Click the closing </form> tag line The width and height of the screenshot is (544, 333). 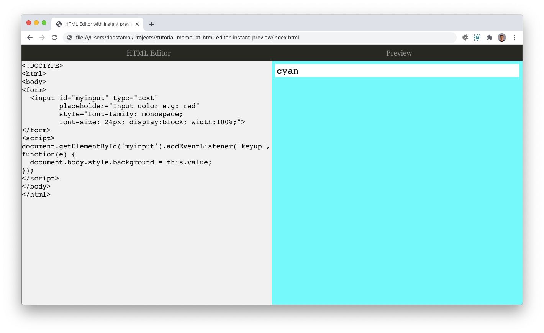pos(36,130)
